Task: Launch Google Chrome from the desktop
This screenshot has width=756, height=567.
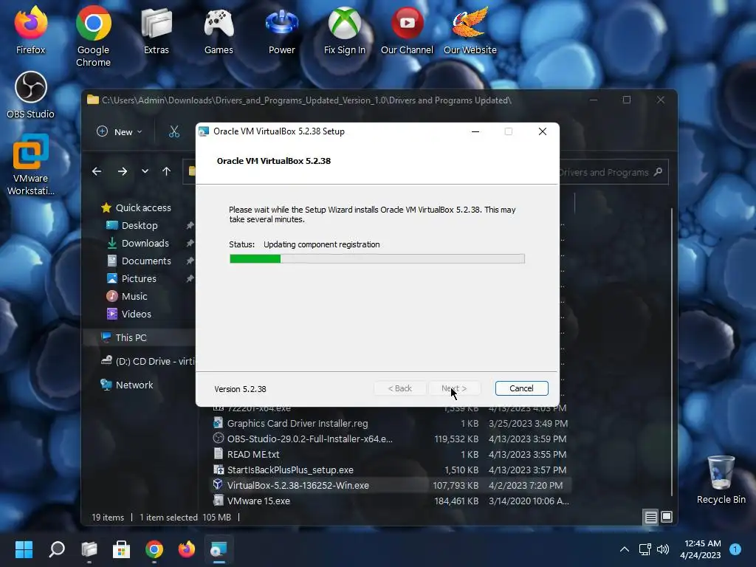Action: (x=93, y=36)
